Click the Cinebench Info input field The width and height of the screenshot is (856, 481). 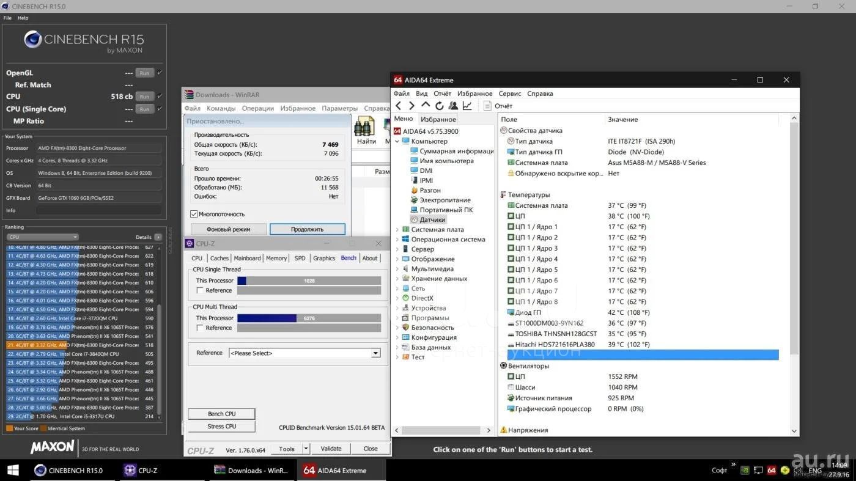pyautogui.click(x=99, y=210)
